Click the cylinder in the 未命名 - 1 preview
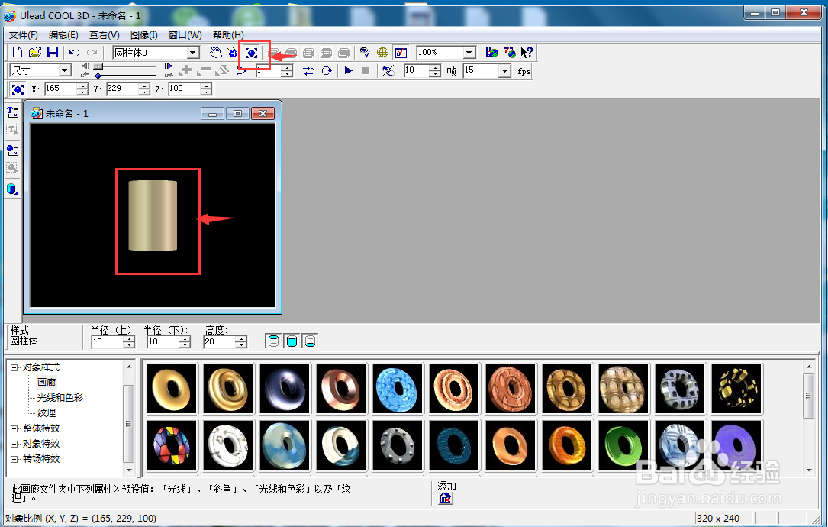This screenshot has height=527, width=828. click(x=153, y=215)
